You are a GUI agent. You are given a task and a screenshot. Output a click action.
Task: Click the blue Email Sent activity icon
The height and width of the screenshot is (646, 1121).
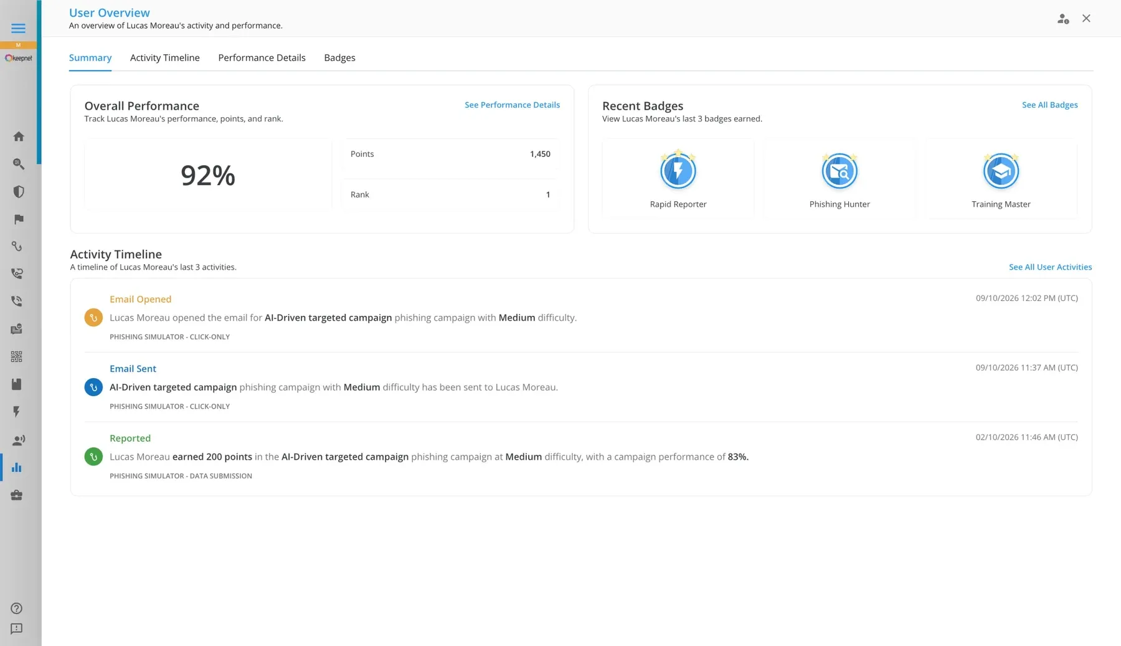pos(93,387)
